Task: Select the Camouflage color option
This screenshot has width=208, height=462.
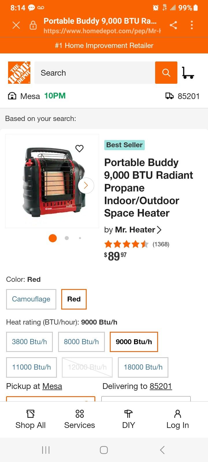Action: click(x=31, y=299)
